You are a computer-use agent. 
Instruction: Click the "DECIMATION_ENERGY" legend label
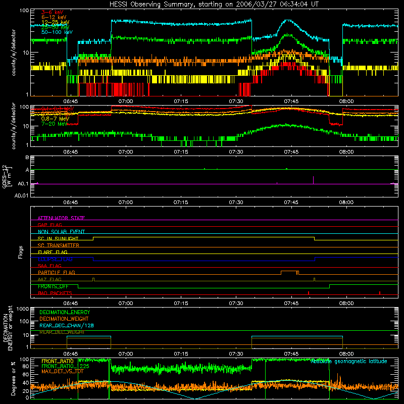pyautogui.click(x=65, y=312)
